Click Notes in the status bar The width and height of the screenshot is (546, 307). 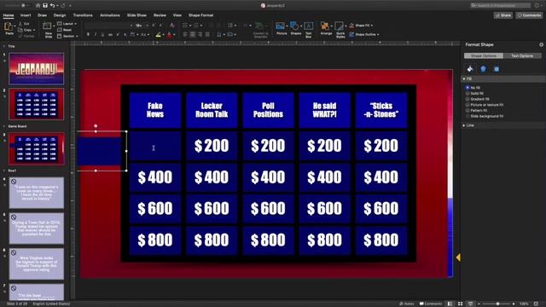[x=406, y=304]
